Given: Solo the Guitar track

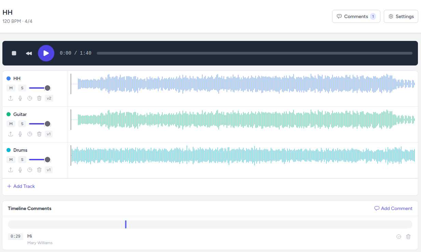Looking at the screenshot, I should (x=22, y=123).
